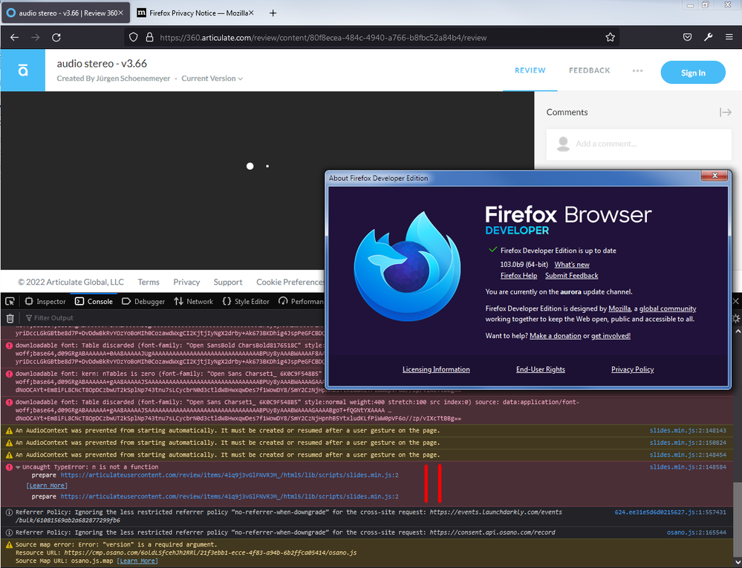Switch to the Network devtools tab
Viewport: 742px width, 568px height.
194,302
